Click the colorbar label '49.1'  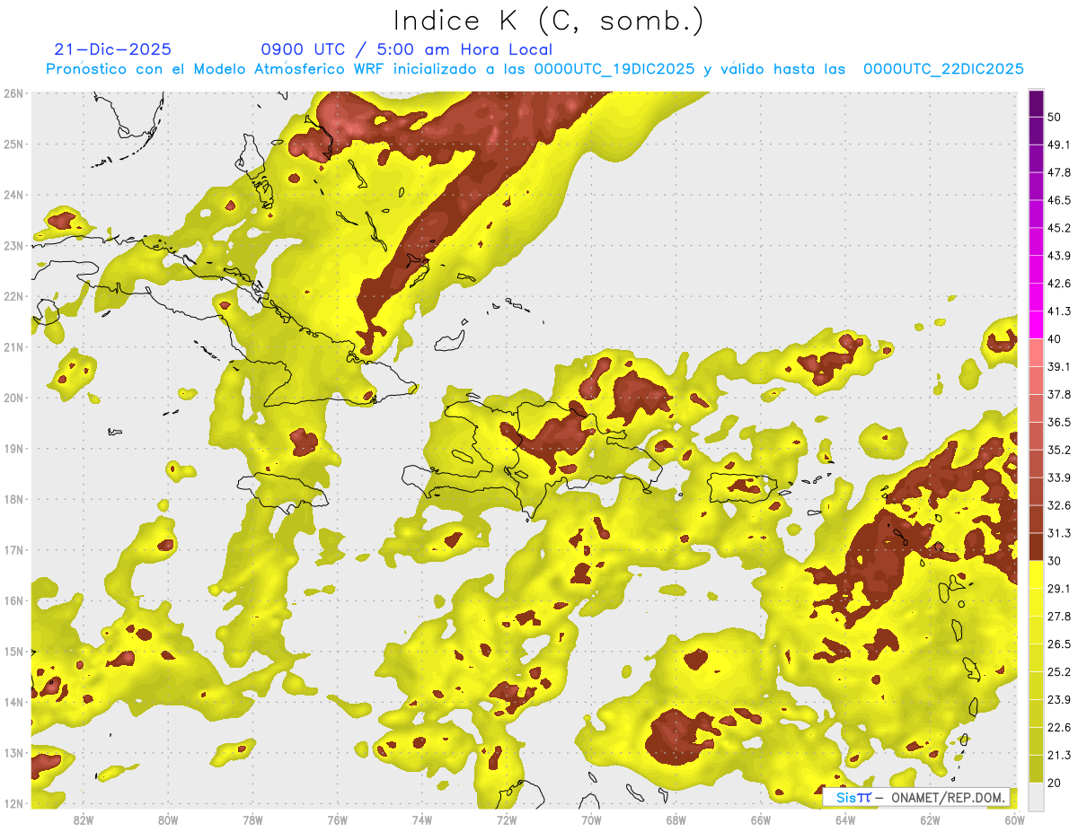pyautogui.click(x=1059, y=145)
